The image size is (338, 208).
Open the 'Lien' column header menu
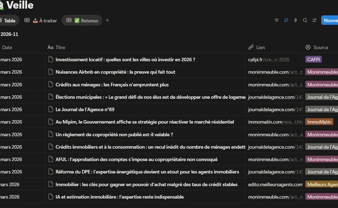point(260,47)
